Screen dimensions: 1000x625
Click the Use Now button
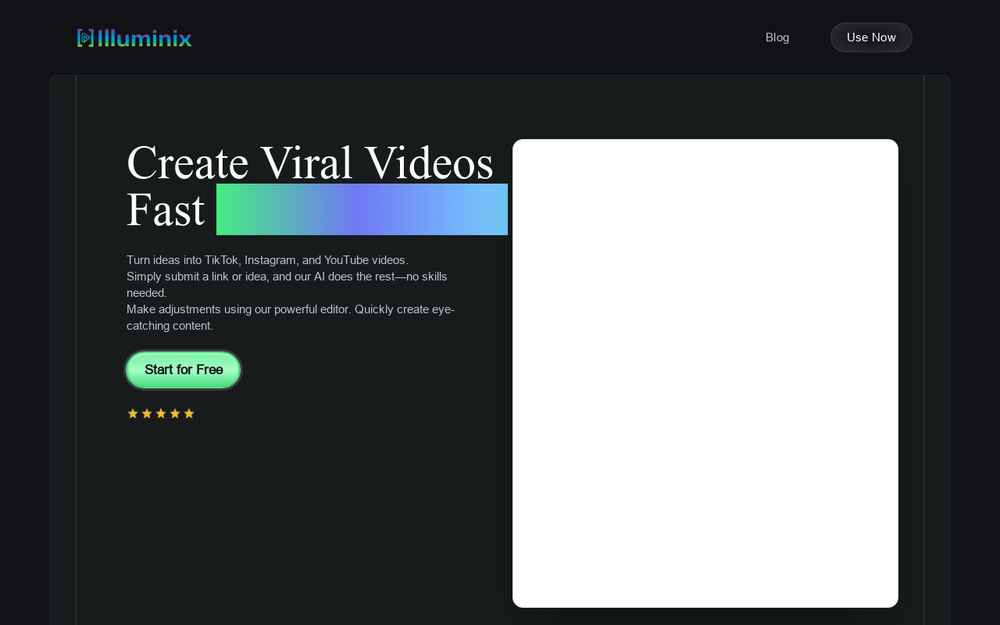click(871, 37)
